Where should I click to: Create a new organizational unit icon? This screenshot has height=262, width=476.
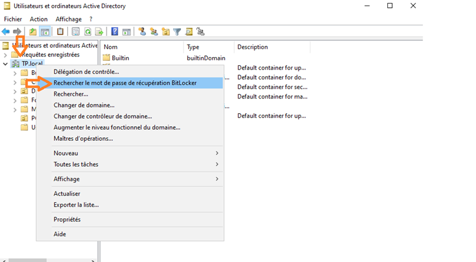(166, 31)
